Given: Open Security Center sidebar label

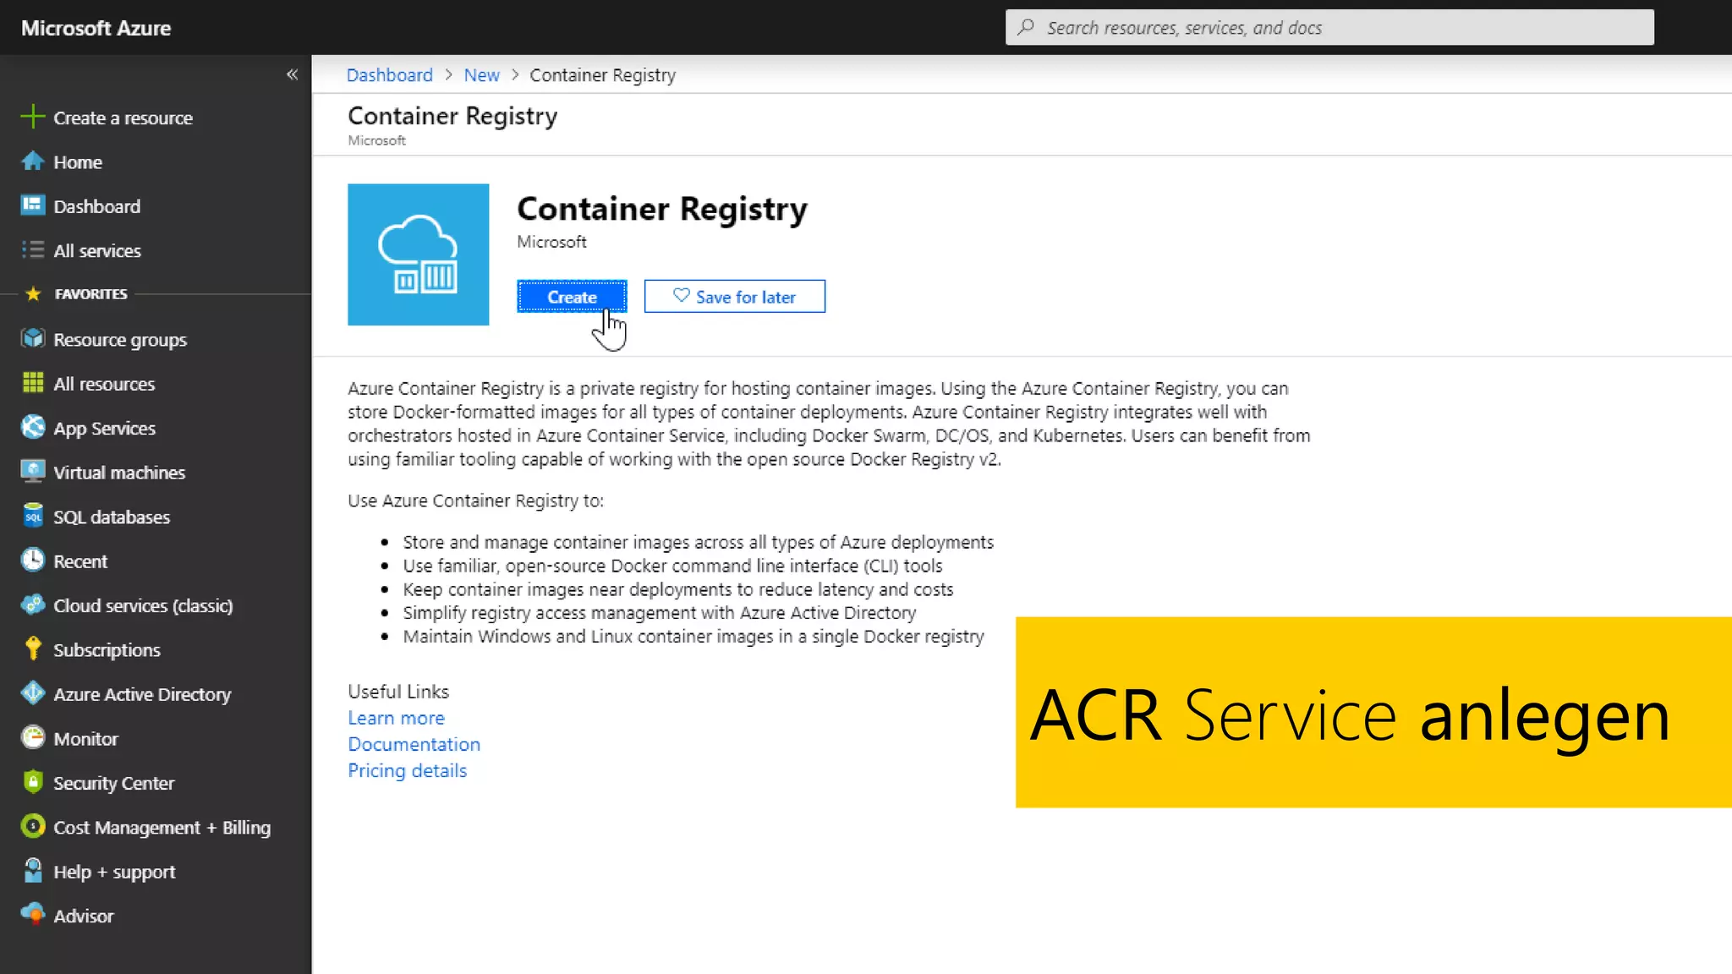Looking at the screenshot, I should pyautogui.click(x=113, y=783).
